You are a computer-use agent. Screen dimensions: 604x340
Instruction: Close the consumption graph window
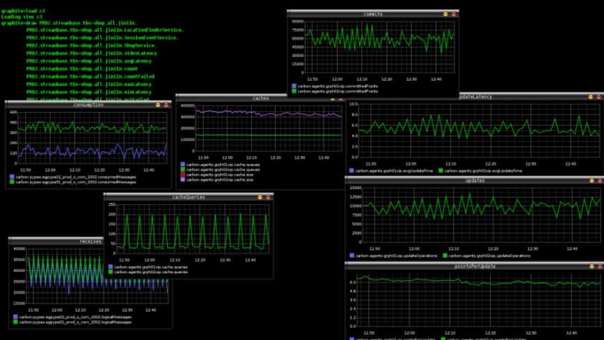(166, 105)
